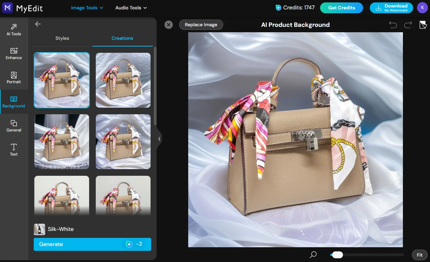
Task: Switch to the Styles tab
Action: (62, 38)
